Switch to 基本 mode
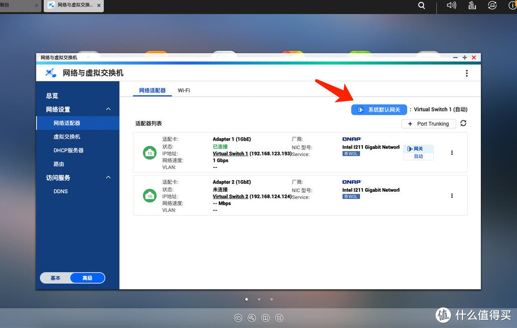The width and height of the screenshot is (517, 328). [56, 278]
